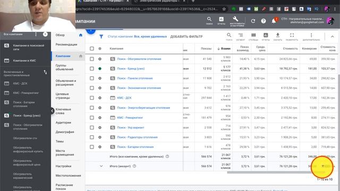Sort by the Показы column header
Image resolution: width=340 pixels, height=191 pixels.
[x=206, y=48]
